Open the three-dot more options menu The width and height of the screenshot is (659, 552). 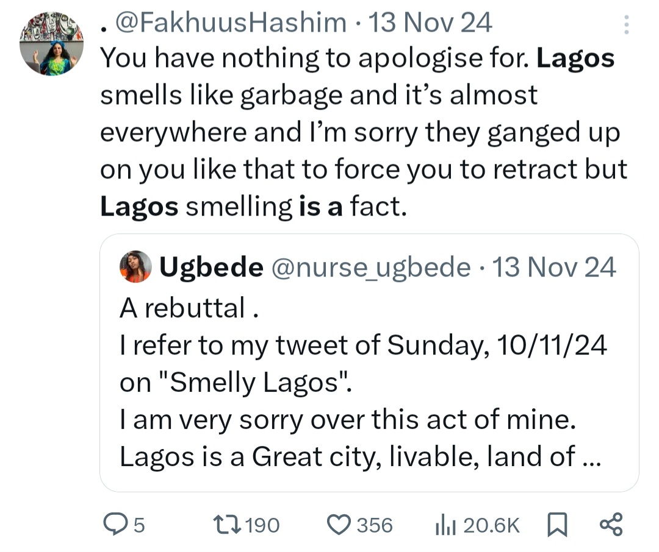(624, 25)
